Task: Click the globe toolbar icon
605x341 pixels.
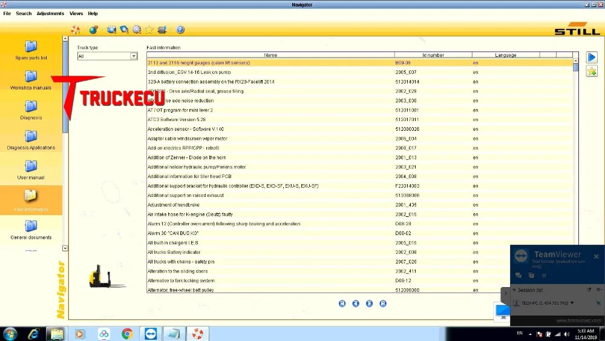Action: 93,29
